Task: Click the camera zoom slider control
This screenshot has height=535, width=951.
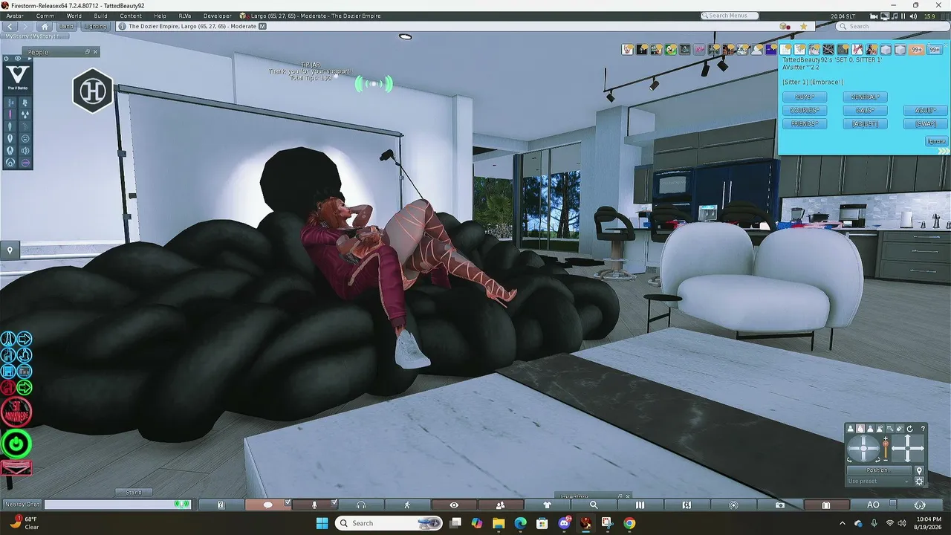Action: 886,449
